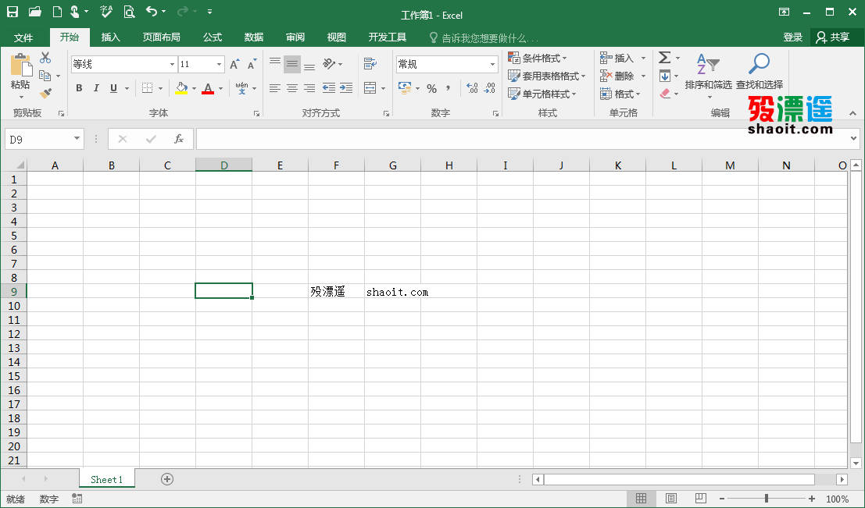Click the Format Painter brush icon

(46, 94)
